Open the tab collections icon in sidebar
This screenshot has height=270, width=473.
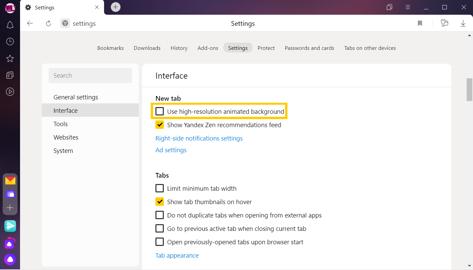tap(10, 75)
